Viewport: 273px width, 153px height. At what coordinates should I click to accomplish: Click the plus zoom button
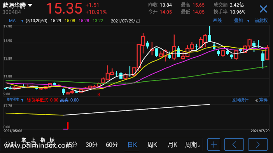213,144
